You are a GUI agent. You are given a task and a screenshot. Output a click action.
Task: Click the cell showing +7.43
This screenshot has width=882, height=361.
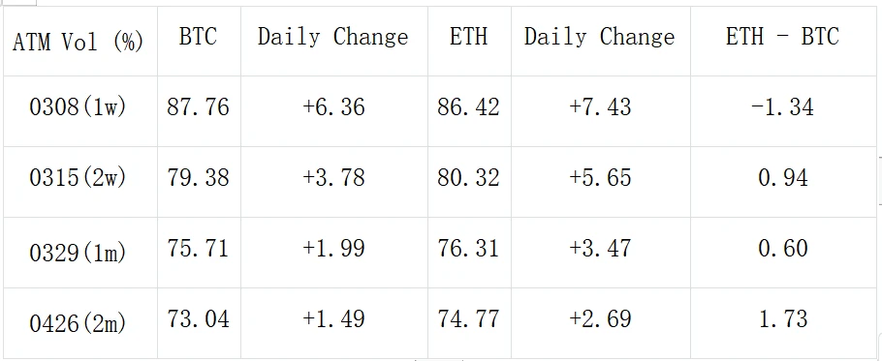601,111
